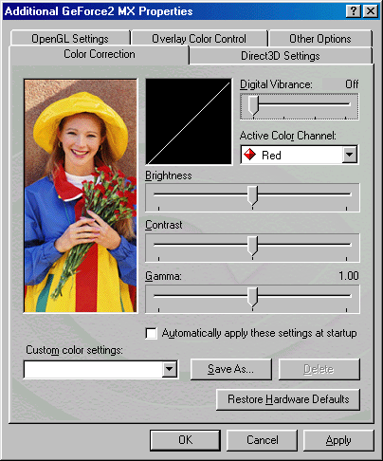
Task: Go to the Other Options tab
Action: tap(320, 39)
